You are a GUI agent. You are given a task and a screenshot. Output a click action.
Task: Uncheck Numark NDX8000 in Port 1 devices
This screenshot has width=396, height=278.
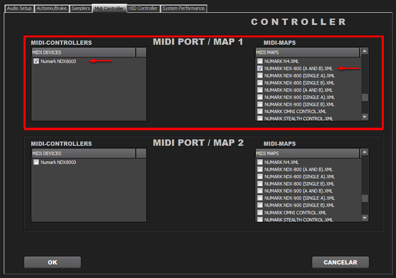coord(36,61)
